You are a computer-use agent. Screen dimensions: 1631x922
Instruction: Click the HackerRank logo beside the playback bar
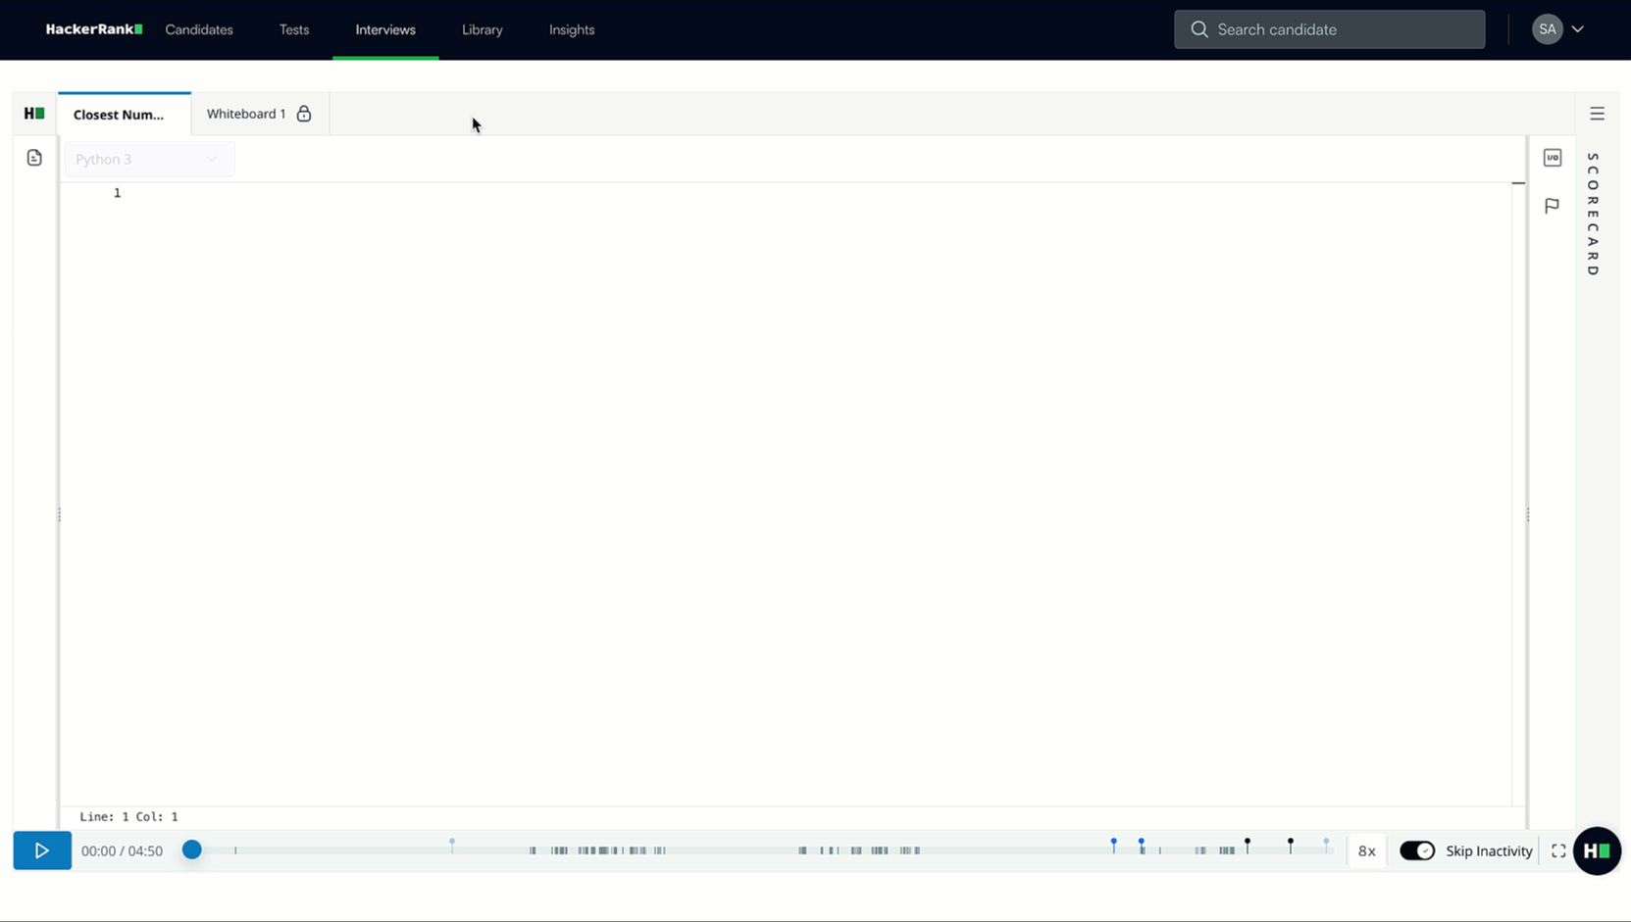click(1597, 850)
